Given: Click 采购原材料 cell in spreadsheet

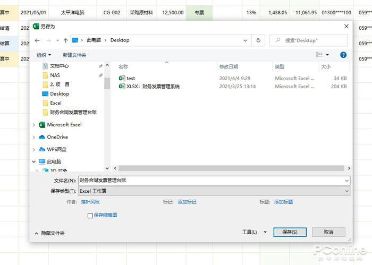Looking at the screenshot, I should 141,13.
